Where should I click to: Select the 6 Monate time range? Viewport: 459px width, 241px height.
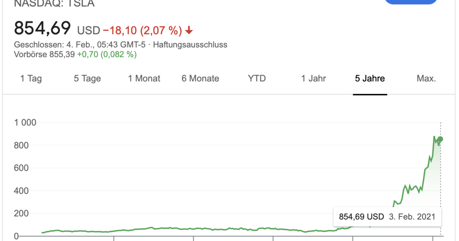click(x=200, y=78)
